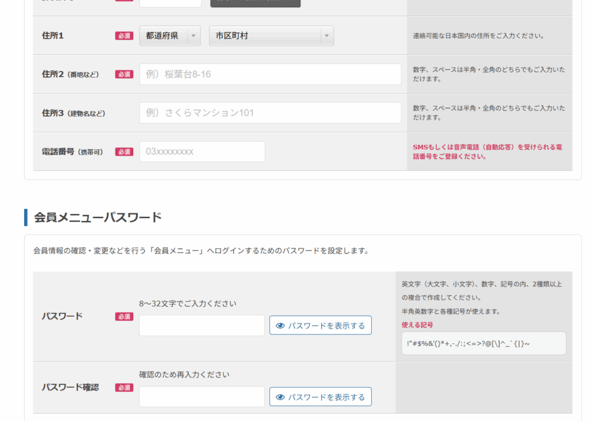
Task: Click the partially visible dark button at top
Action: click(x=255, y=3)
